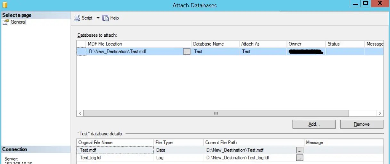Screen dimensions: 390x164
Task: Click the Test_log.ldf current file path cell
Action: (x=250, y=158)
